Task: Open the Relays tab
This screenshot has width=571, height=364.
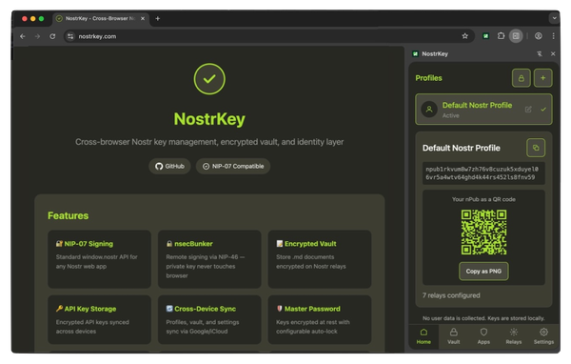Action: [514, 336]
